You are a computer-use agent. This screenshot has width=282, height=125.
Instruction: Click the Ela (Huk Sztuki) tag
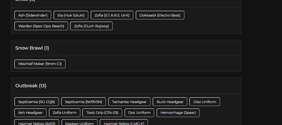(x=71, y=15)
